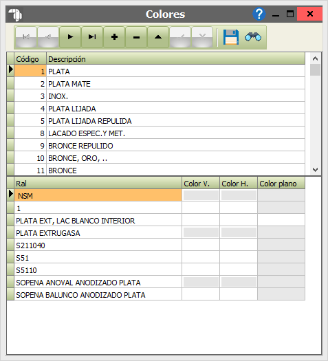Save using the floppy disk icon
Image resolution: width=328 pixels, height=361 pixels.
[x=231, y=37]
